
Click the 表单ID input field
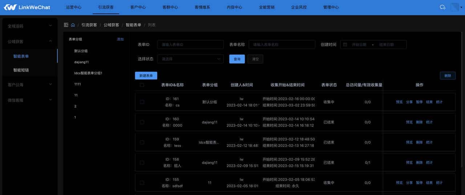[190, 45]
